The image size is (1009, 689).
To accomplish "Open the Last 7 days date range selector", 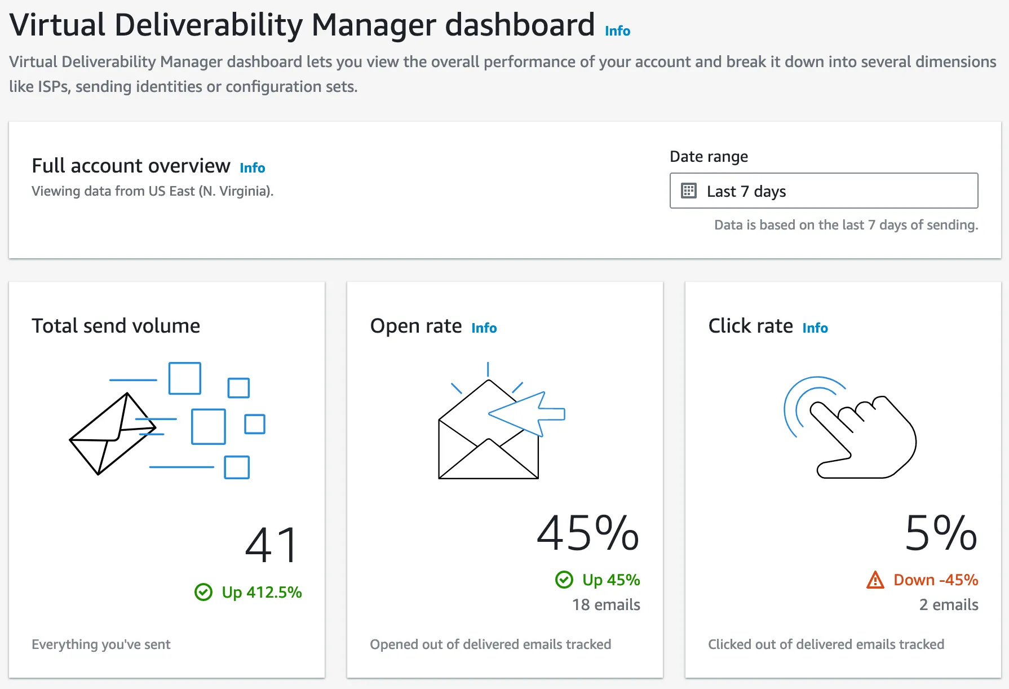I will coord(824,191).
